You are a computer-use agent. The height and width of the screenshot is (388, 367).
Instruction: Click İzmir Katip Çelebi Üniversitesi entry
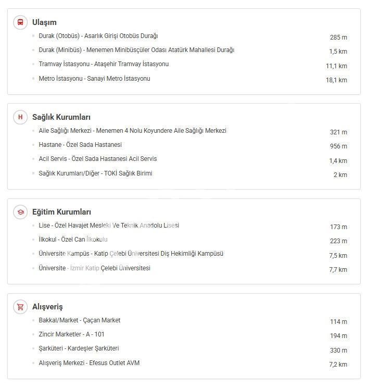point(94,268)
